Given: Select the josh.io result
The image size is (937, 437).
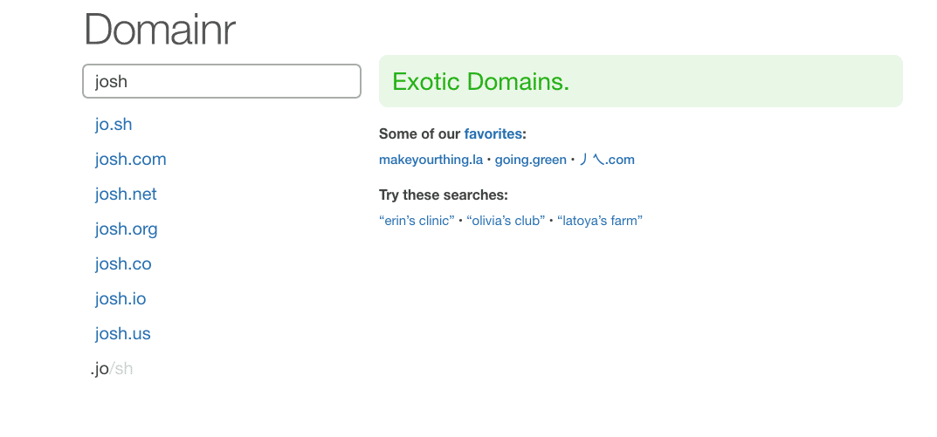Looking at the screenshot, I should (x=121, y=298).
